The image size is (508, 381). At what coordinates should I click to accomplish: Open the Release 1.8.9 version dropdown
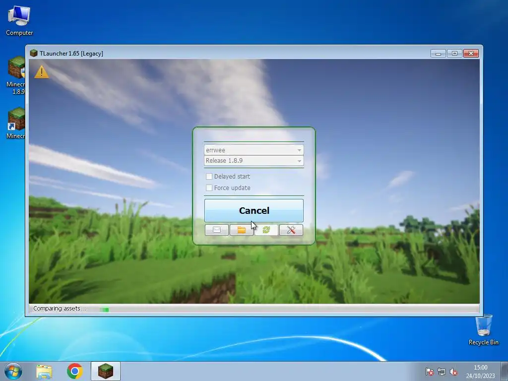pyautogui.click(x=254, y=160)
